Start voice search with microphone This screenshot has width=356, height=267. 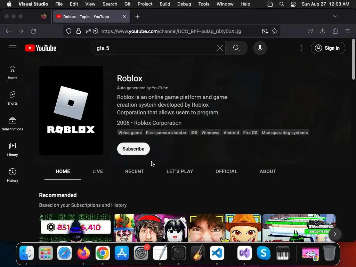260,48
